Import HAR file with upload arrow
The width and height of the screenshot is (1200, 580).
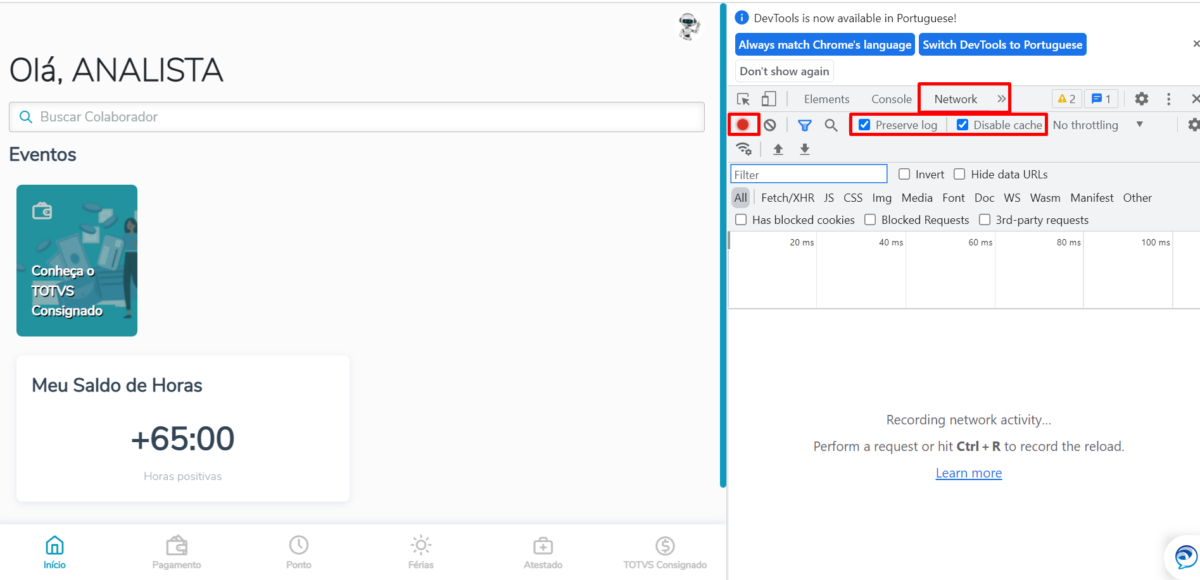(x=778, y=149)
